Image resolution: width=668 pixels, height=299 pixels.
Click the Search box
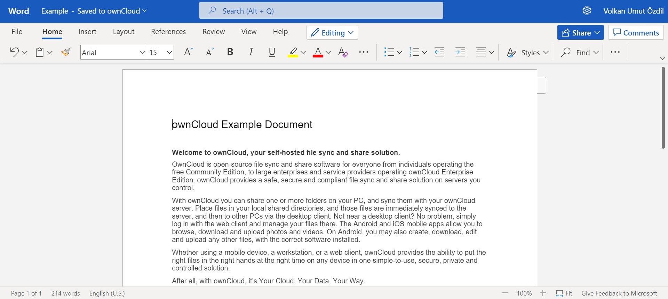click(321, 11)
